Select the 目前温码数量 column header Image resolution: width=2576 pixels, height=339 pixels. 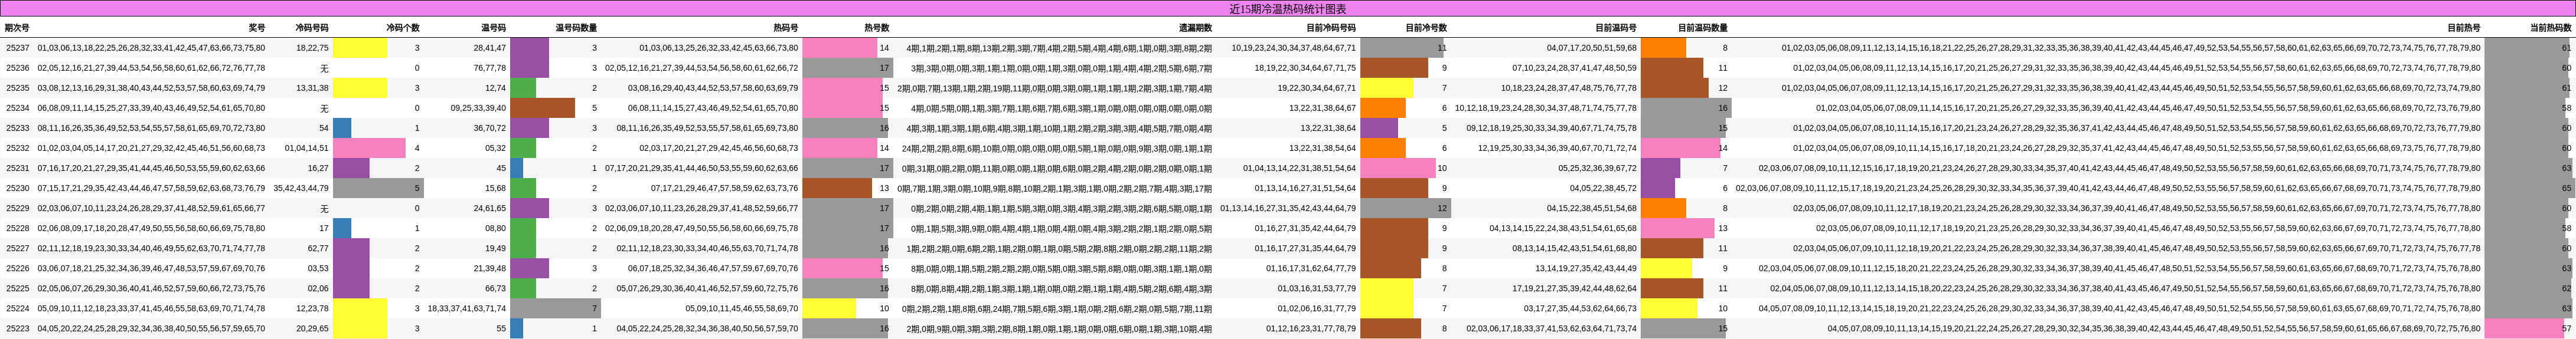coord(1702,28)
